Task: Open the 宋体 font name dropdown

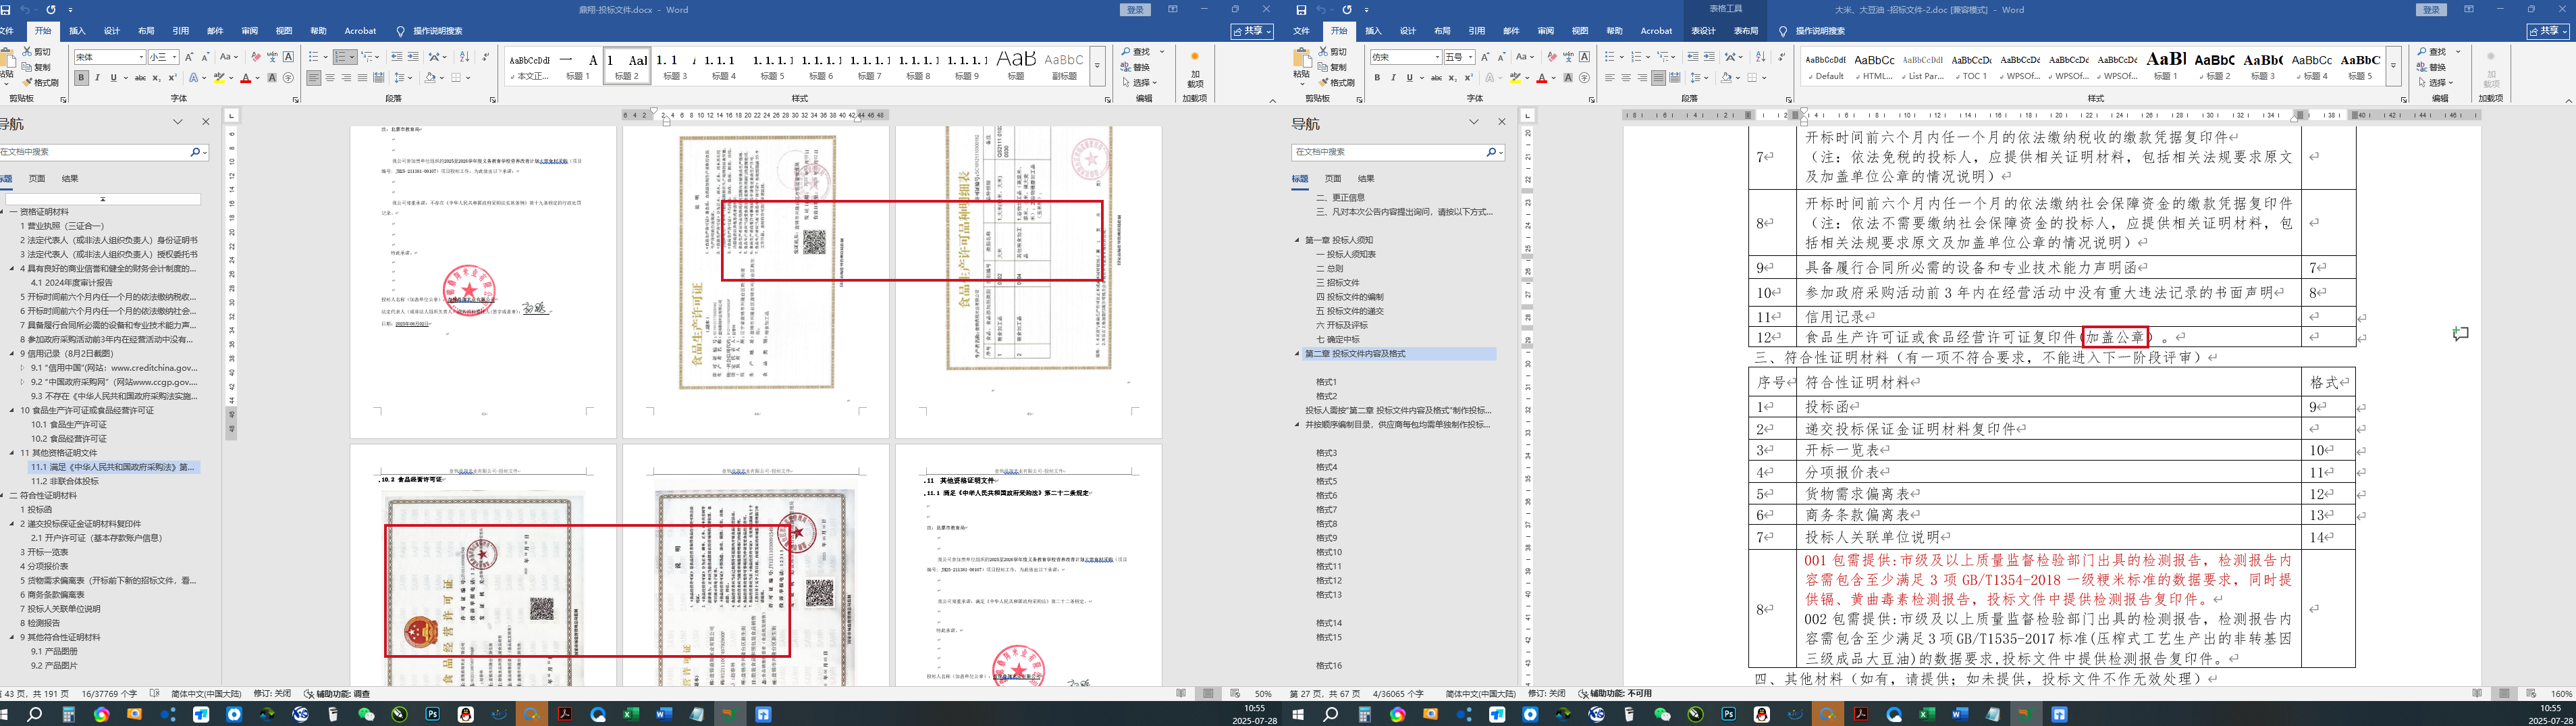Action: (141, 58)
